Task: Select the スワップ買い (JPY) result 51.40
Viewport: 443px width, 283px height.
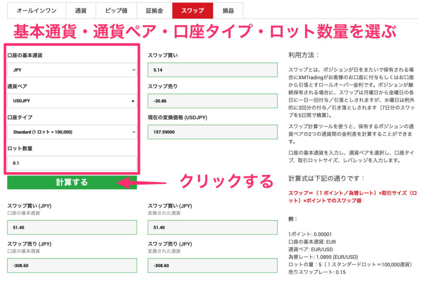Action: click(72, 227)
